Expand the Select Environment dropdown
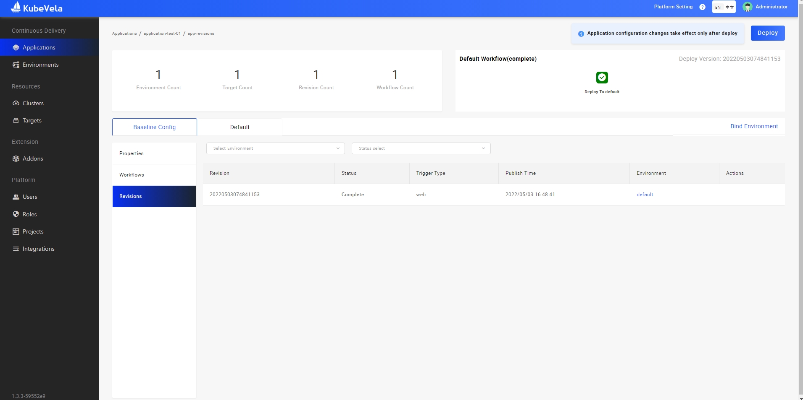Image resolution: width=803 pixels, height=400 pixels. tap(275, 148)
